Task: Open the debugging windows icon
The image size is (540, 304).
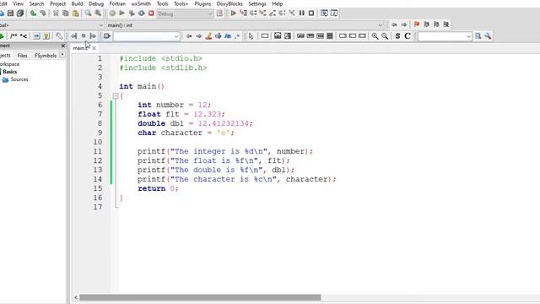Action: click(x=324, y=14)
